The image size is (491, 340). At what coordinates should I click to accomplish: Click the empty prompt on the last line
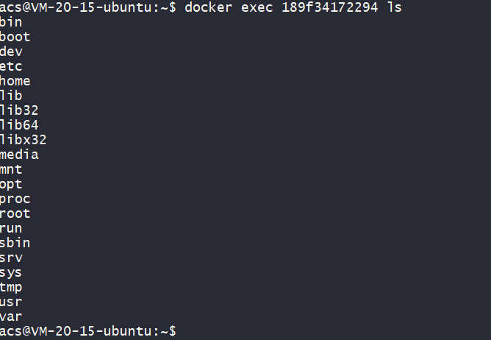(x=88, y=331)
